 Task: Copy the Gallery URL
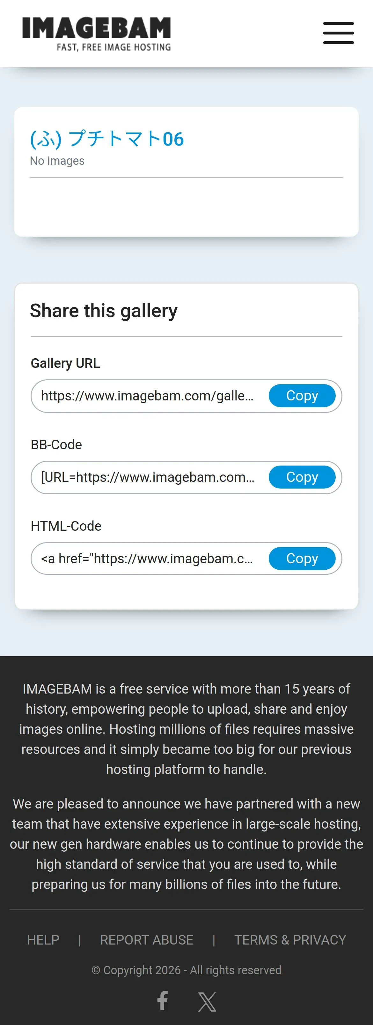pyautogui.click(x=302, y=396)
